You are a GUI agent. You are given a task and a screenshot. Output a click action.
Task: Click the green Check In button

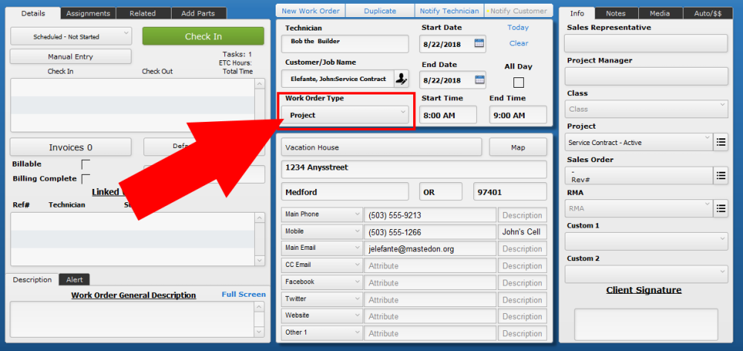tap(204, 36)
